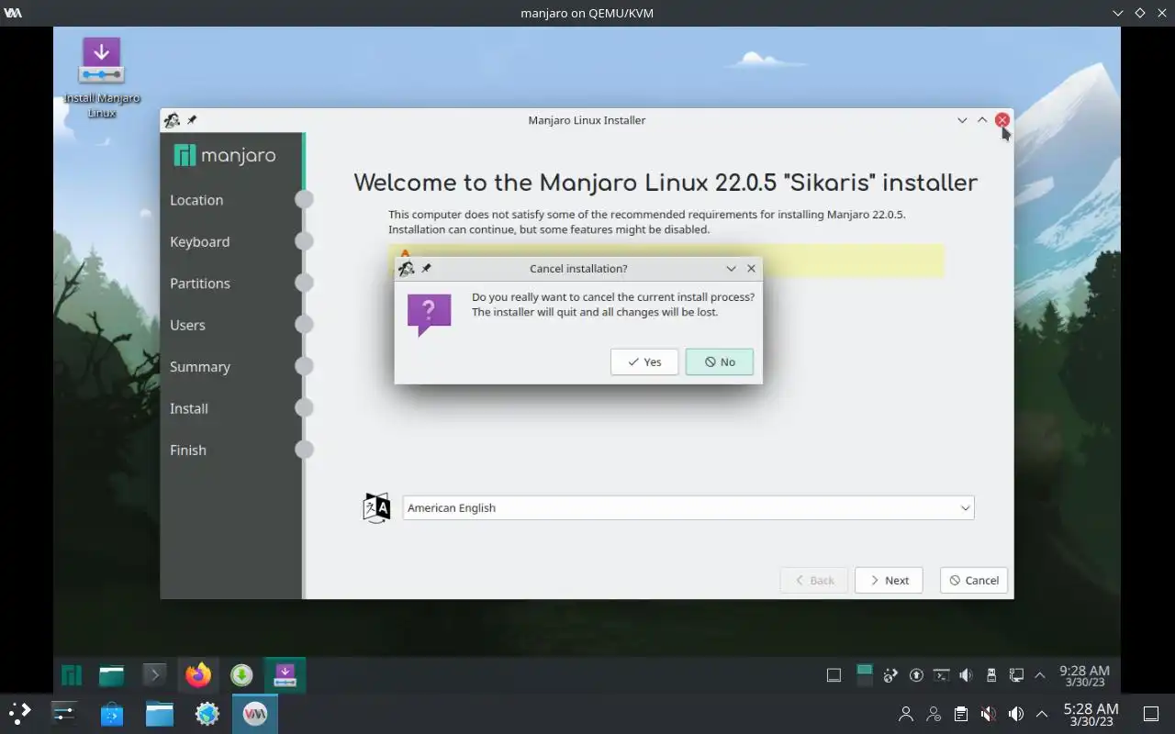This screenshot has width=1175, height=734.
Task: Launch the terminal from guest taskbar
Action: coord(154,675)
